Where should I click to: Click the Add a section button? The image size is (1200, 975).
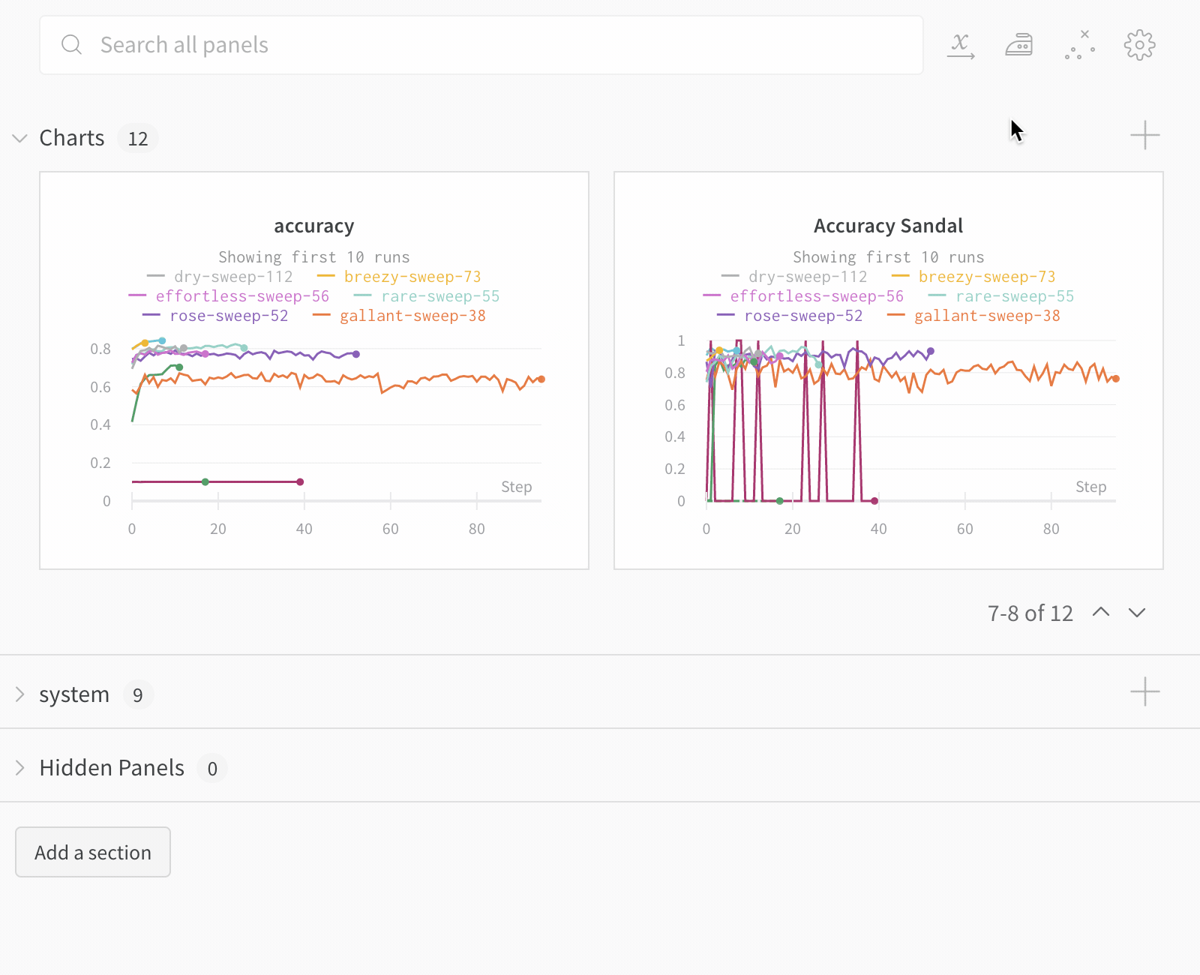[93, 852]
